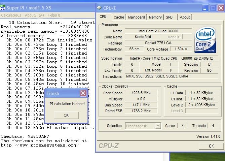Click the '1M Calculation Start' line
This screenshot has width=225, height=161.
coord(52,23)
